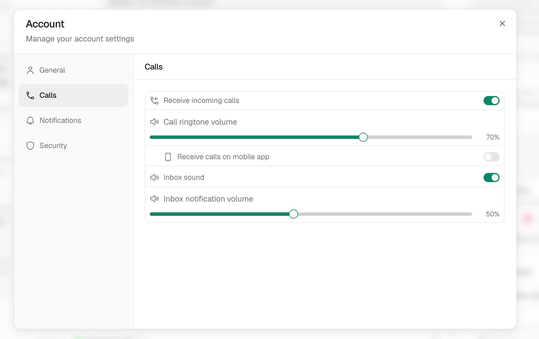Click the Call ringtone volume slider handle

[363, 137]
